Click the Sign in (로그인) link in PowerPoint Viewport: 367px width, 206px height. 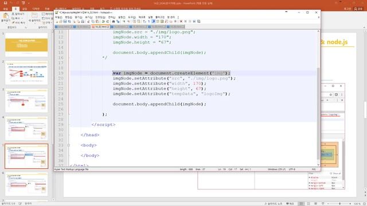[348, 9]
